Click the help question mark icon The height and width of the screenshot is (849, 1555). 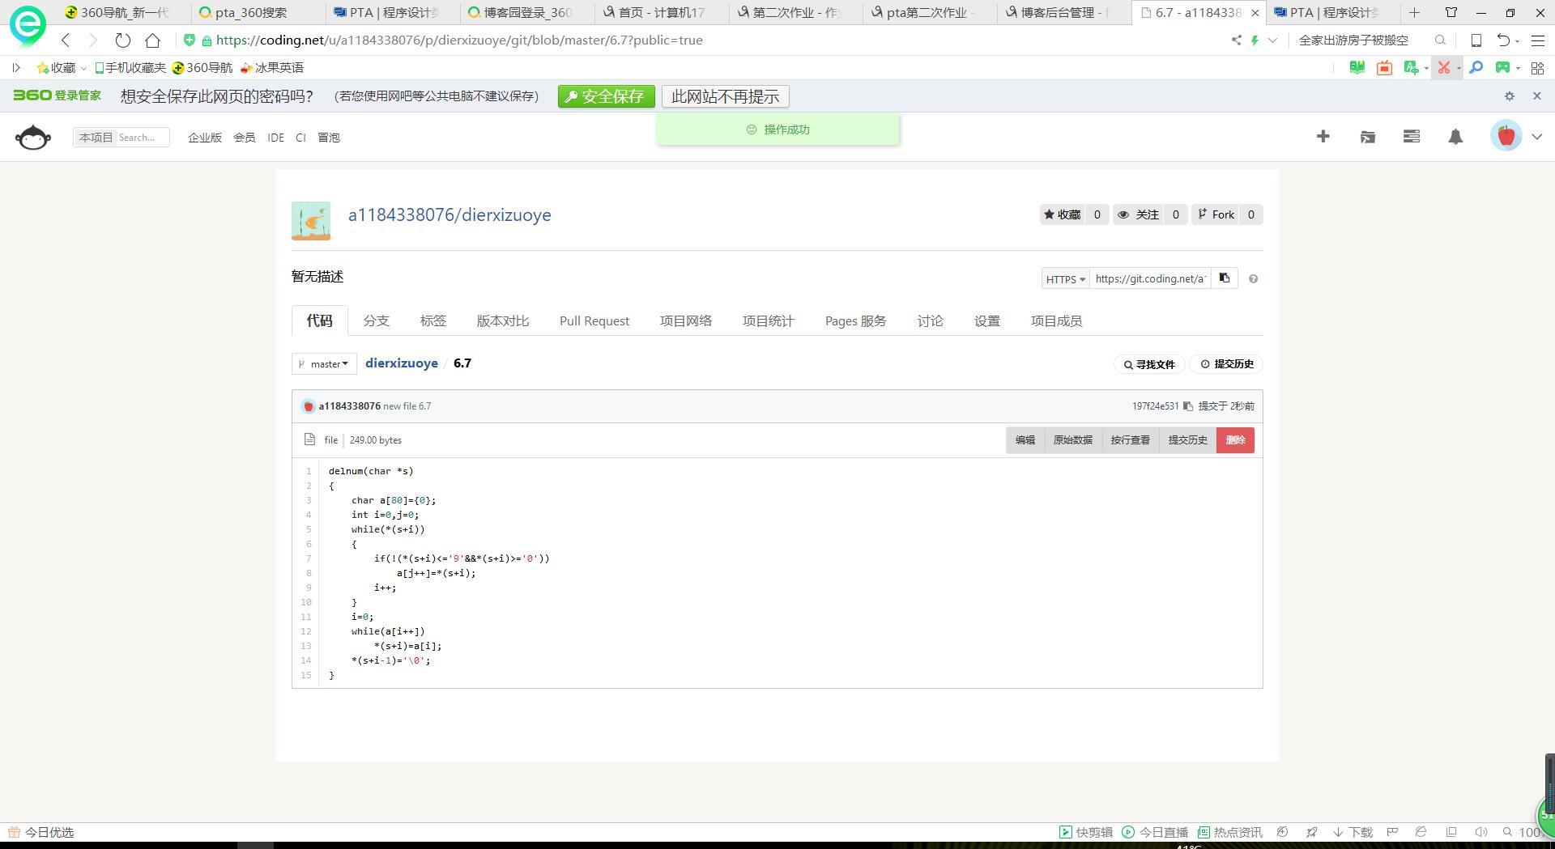pyautogui.click(x=1253, y=279)
